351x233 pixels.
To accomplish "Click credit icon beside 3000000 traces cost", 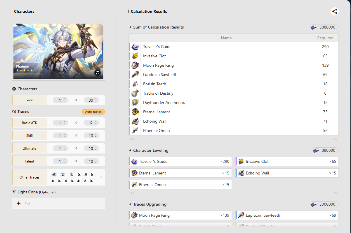I will tap(314, 204).
